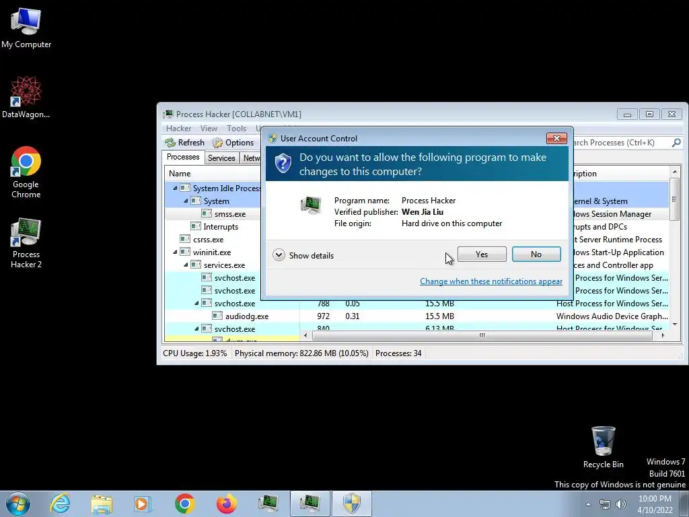Click the Refresh toolbar button in Process Hacker
689x517 pixels.
click(x=184, y=143)
